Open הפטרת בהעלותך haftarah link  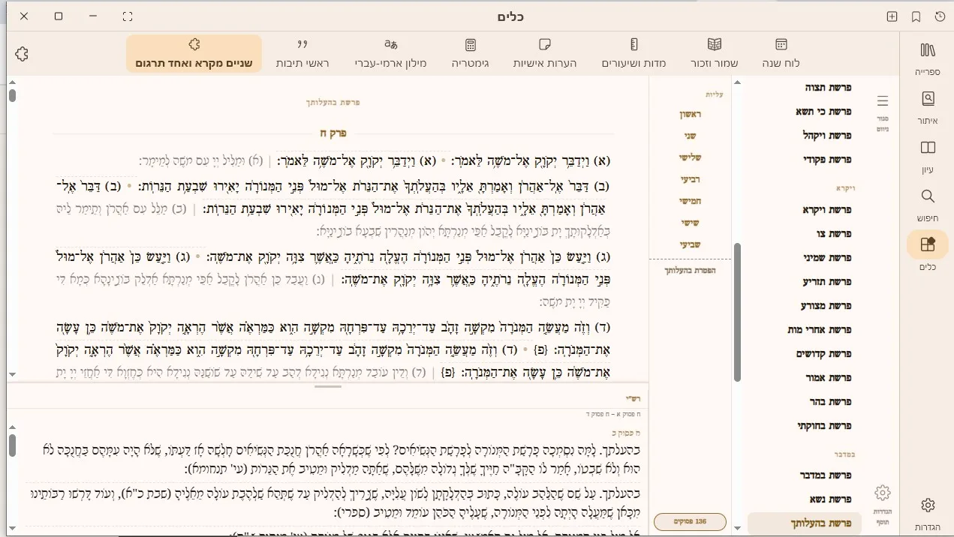[x=691, y=270]
